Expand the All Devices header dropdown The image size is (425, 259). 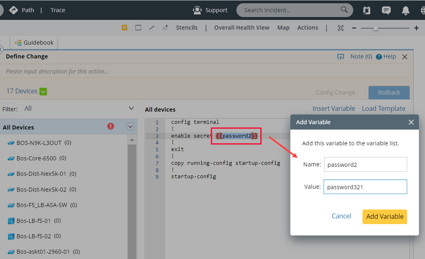pyautogui.click(x=130, y=127)
